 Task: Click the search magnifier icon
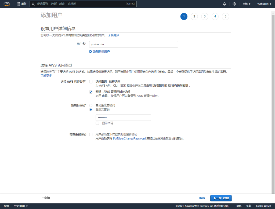pyautogui.click(x=33, y=4)
